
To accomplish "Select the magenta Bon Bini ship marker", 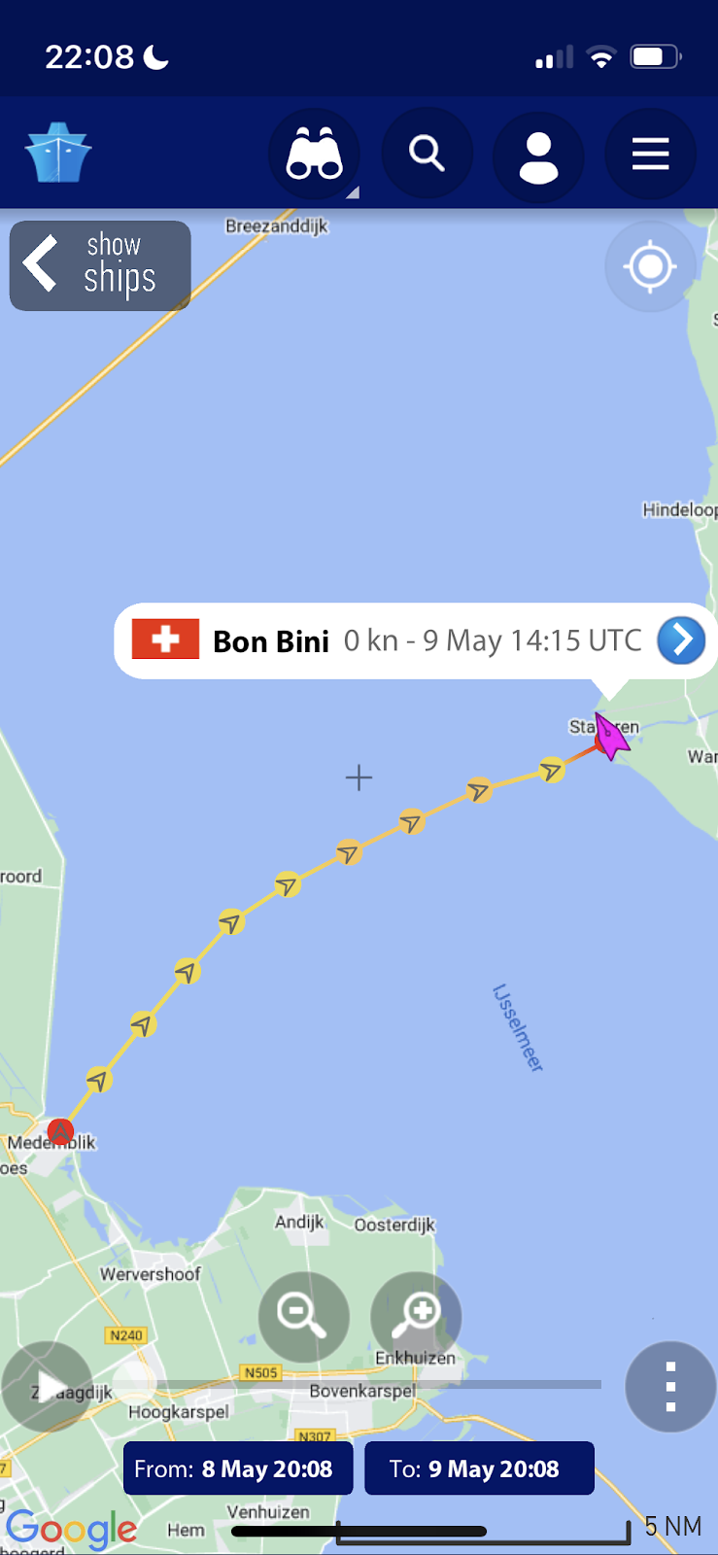I will pos(610,737).
